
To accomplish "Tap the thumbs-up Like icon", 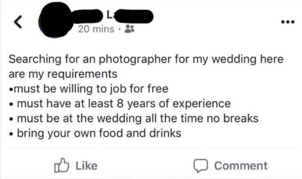I will pyautogui.click(x=62, y=165).
